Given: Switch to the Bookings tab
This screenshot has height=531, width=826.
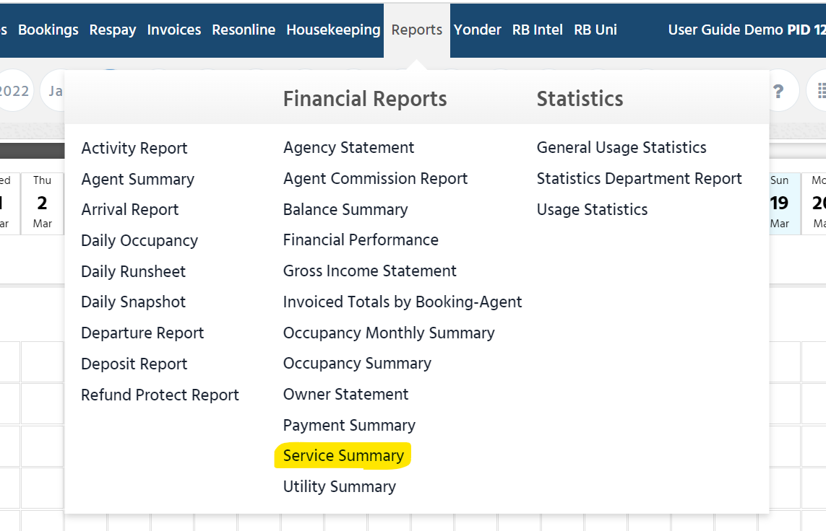Looking at the screenshot, I should tap(48, 30).
